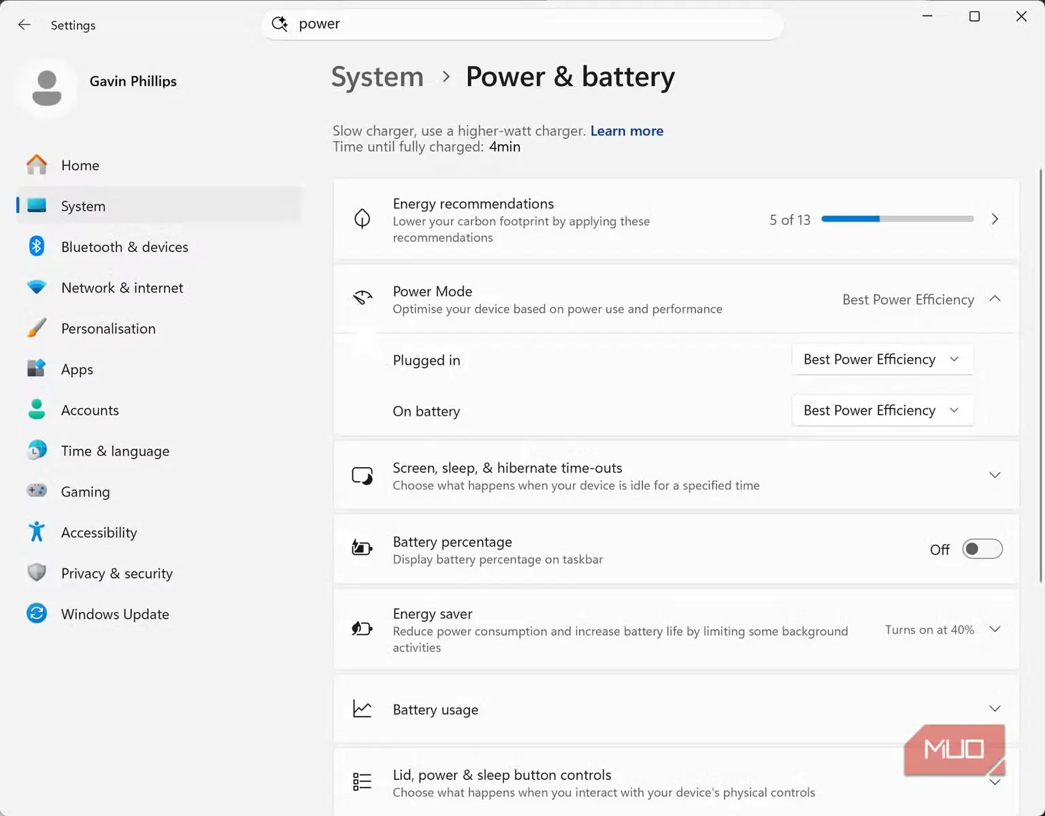The width and height of the screenshot is (1045, 816).
Task: Open the Home settings page
Action: (x=159, y=165)
